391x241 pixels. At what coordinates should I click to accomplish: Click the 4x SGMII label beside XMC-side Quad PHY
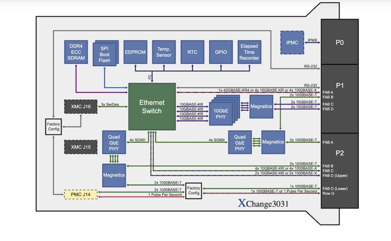(x=137, y=140)
